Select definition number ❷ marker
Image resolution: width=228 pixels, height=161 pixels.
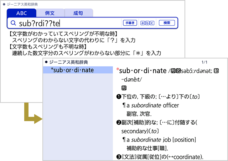click(x=119, y=123)
